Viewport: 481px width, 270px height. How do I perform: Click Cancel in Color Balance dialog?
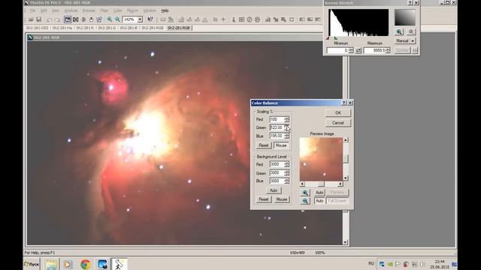tap(338, 123)
